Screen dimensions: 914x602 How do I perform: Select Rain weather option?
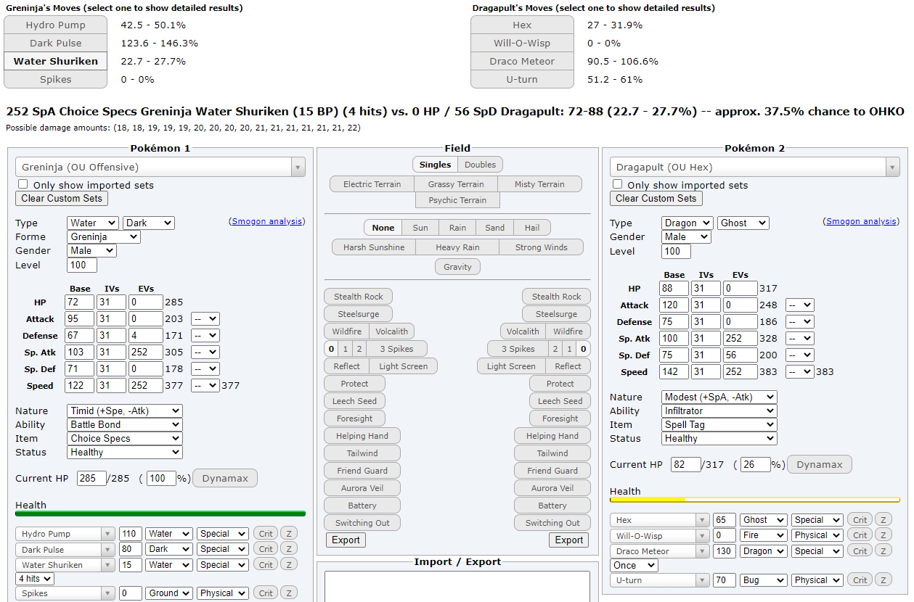point(457,228)
